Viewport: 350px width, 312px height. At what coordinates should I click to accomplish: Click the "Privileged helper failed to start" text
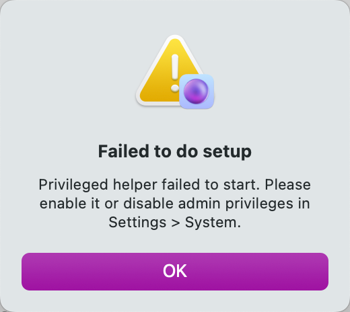[149, 185]
